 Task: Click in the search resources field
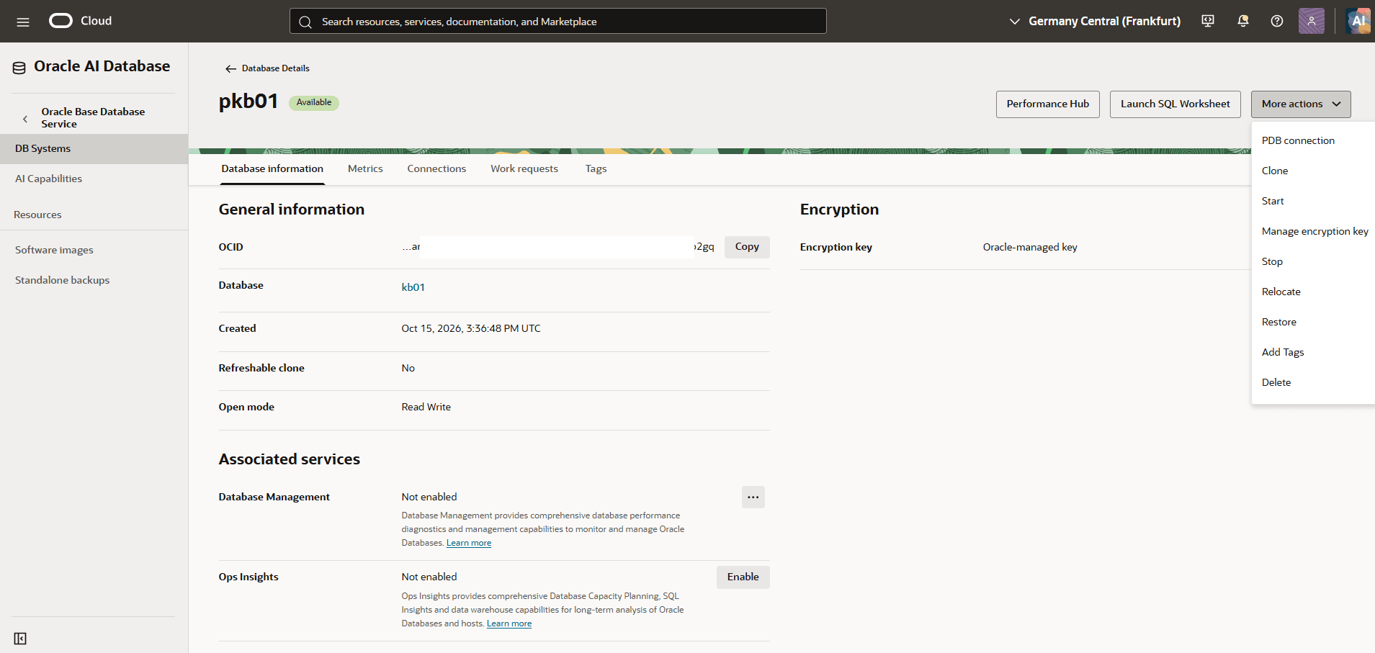coord(558,21)
